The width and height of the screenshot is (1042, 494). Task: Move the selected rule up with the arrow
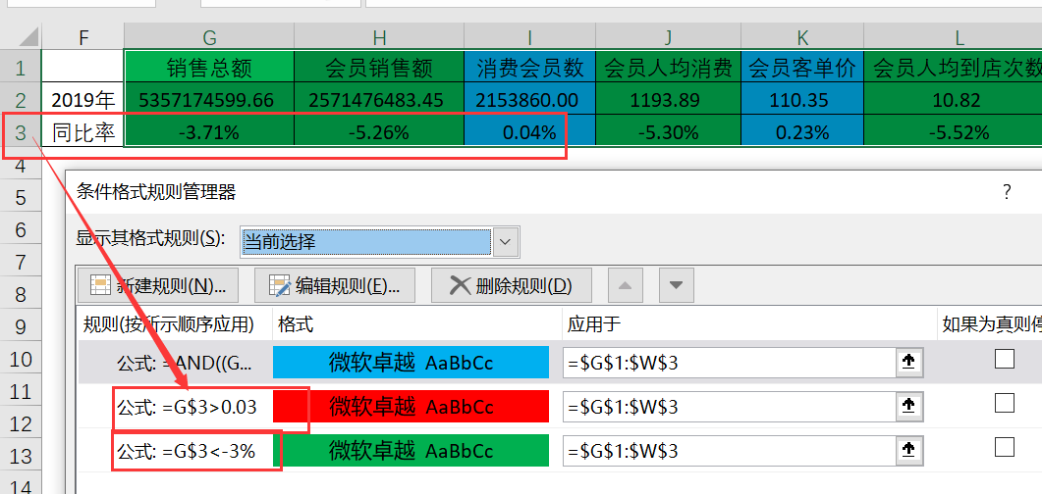tap(626, 286)
